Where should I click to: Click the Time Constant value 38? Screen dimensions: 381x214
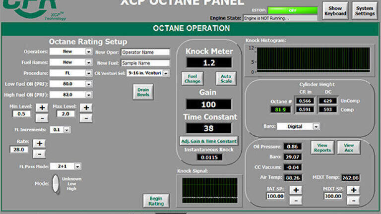pyautogui.click(x=208, y=128)
